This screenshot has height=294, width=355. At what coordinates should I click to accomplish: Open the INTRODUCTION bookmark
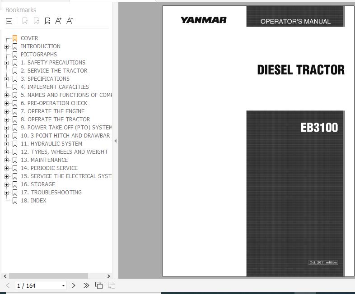pyautogui.click(x=41, y=46)
